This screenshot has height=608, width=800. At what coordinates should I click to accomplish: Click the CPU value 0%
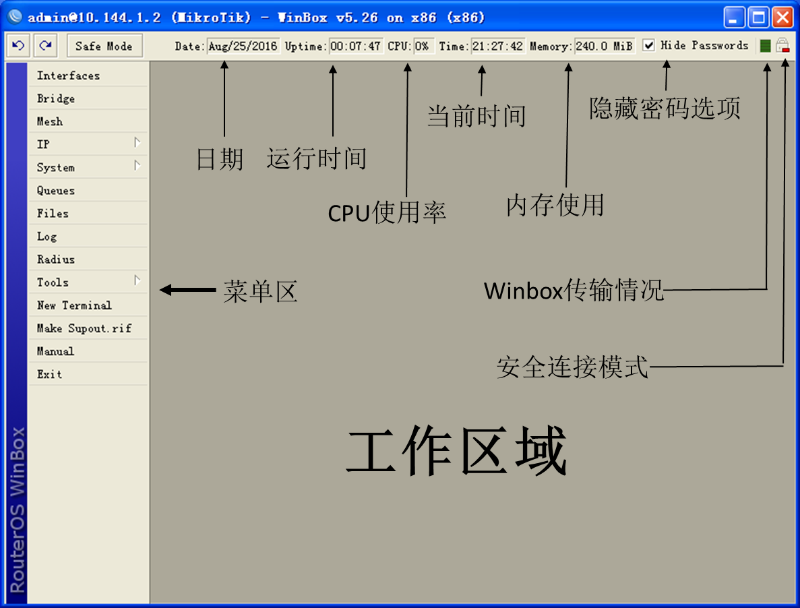(x=423, y=46)
